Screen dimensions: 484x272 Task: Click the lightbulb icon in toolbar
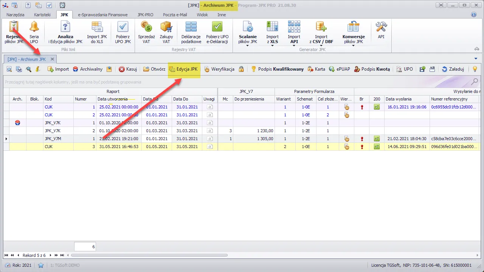(475, 69)
